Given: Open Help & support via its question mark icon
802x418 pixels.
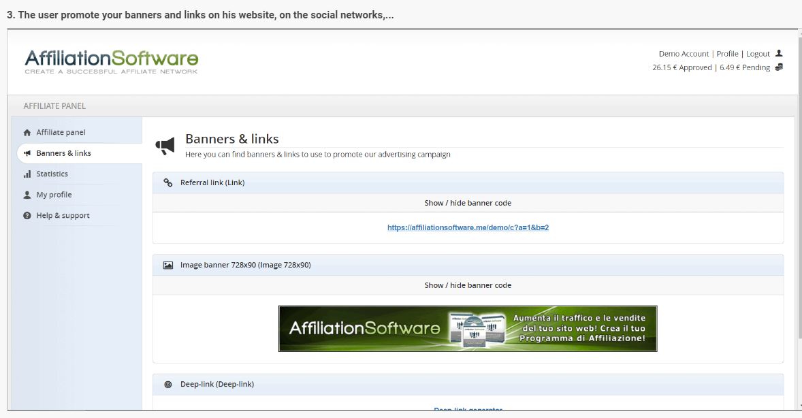Looking at the screenshot, I should [x=26, y=215].
